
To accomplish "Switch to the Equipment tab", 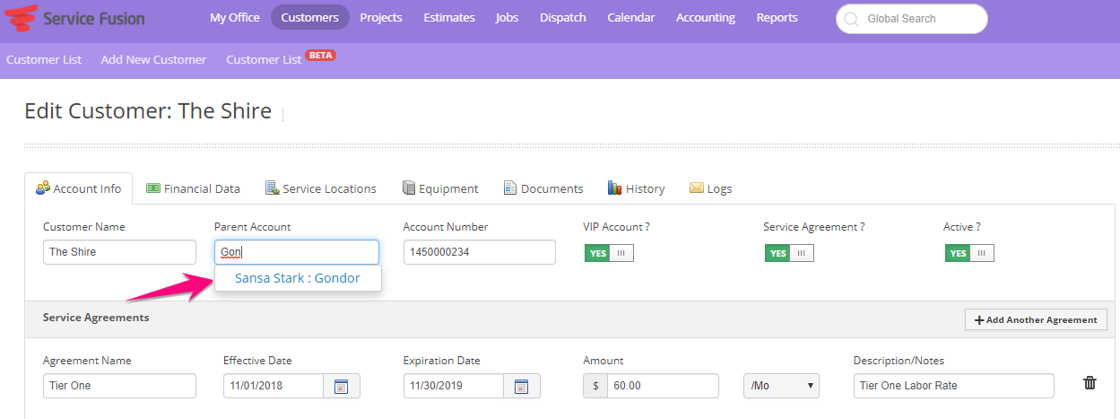I will pos(440,188).
